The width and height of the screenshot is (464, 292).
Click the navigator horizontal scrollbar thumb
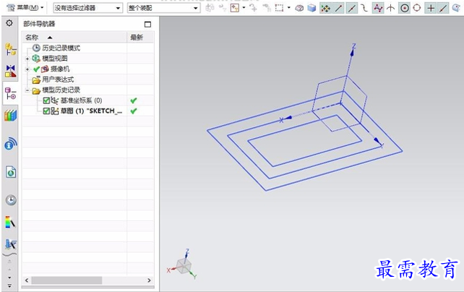click(x=67, y=280)
